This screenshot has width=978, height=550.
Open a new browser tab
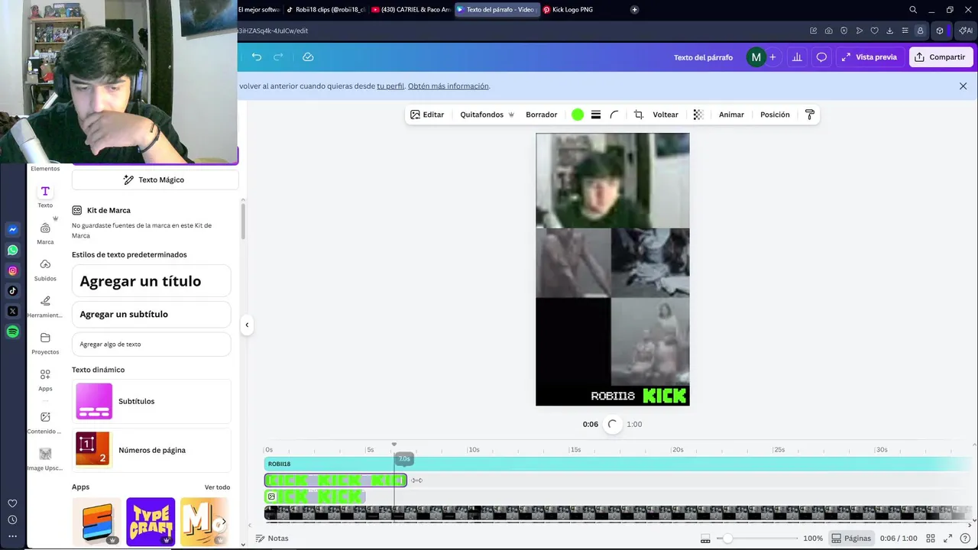coord(634,10)
